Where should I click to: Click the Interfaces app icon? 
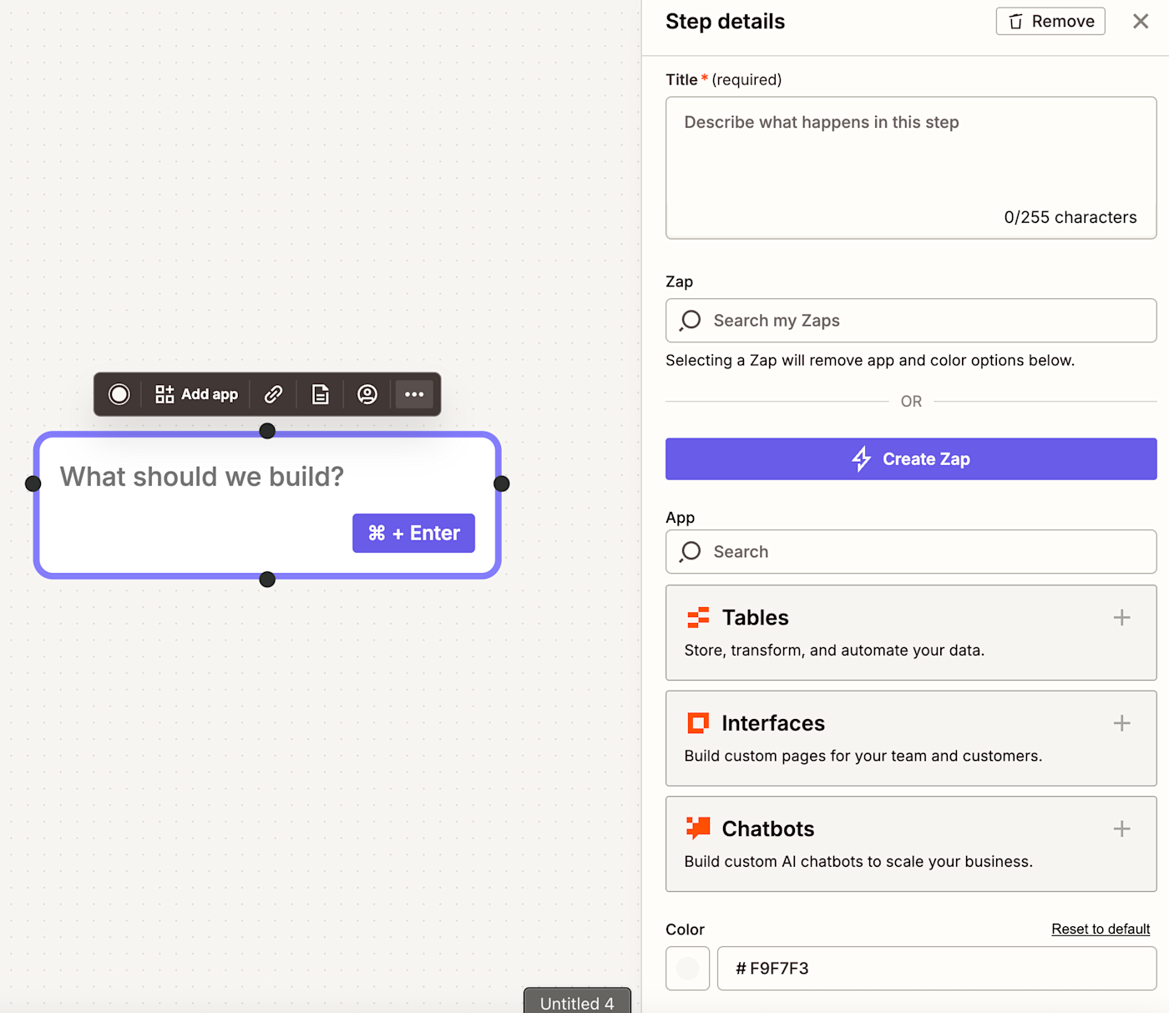click(698, 723)
